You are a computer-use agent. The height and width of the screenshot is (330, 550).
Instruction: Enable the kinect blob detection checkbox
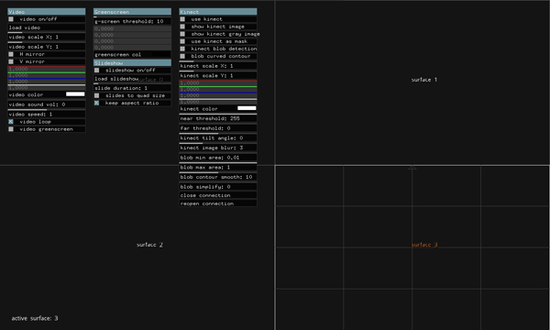click(x=182, y=49)
